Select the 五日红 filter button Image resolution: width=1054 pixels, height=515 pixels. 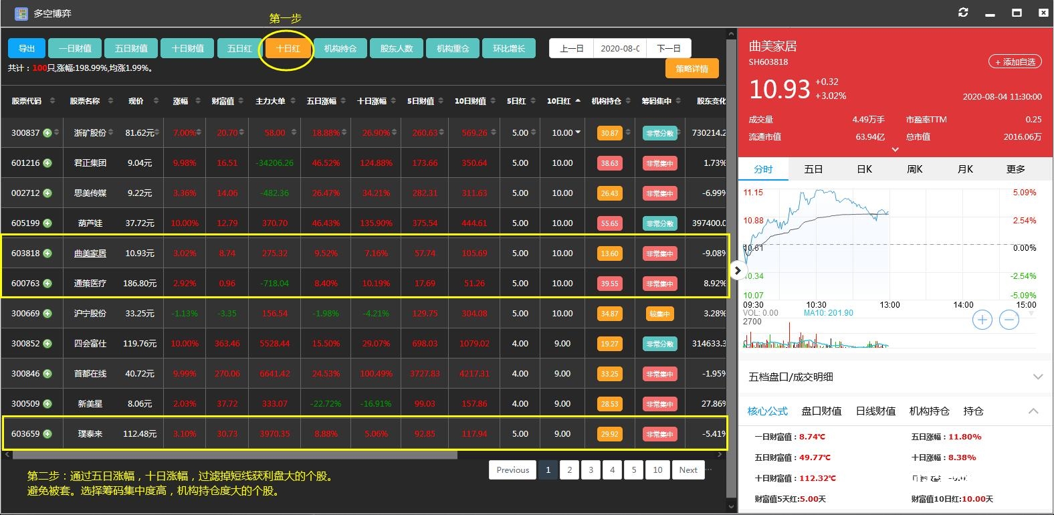[239, 48]
